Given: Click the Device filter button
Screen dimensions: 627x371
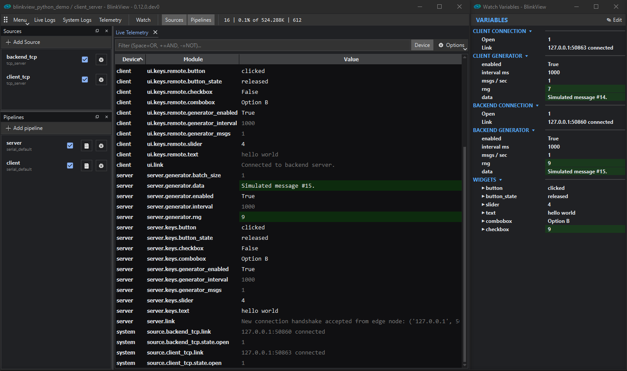Looking at the screenshot, I should click(x=422, y=45).
